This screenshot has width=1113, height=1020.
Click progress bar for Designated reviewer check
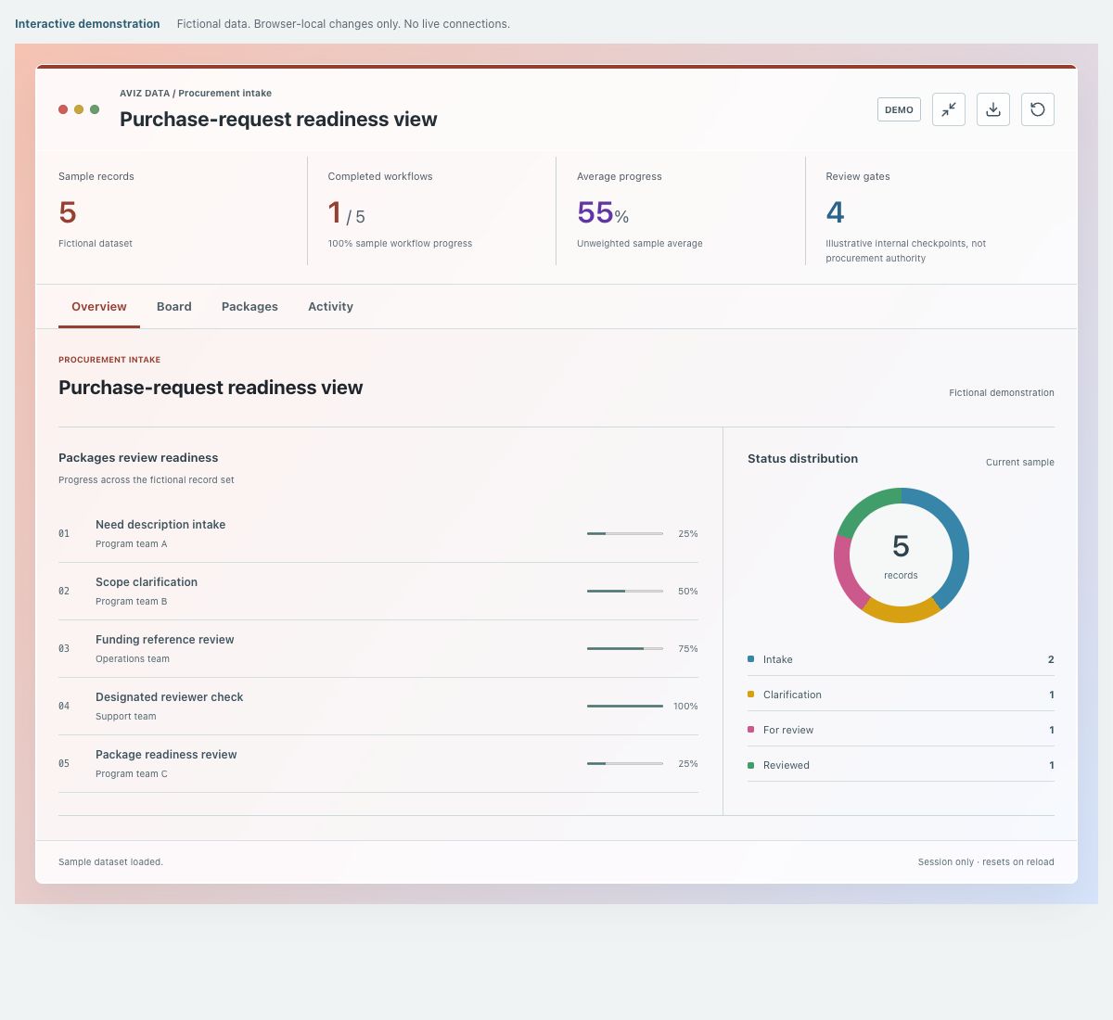(625, 707)
